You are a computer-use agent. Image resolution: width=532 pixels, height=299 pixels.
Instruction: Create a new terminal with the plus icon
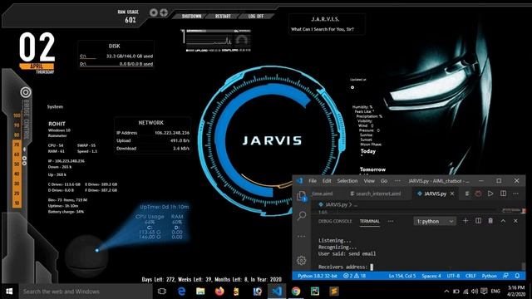tap(465, 221)
